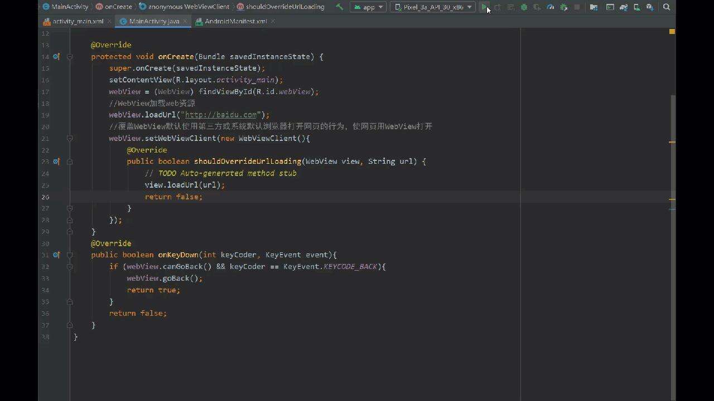Click the override gutter icon at line 31
714x401 pixels.
click(56, 255)
